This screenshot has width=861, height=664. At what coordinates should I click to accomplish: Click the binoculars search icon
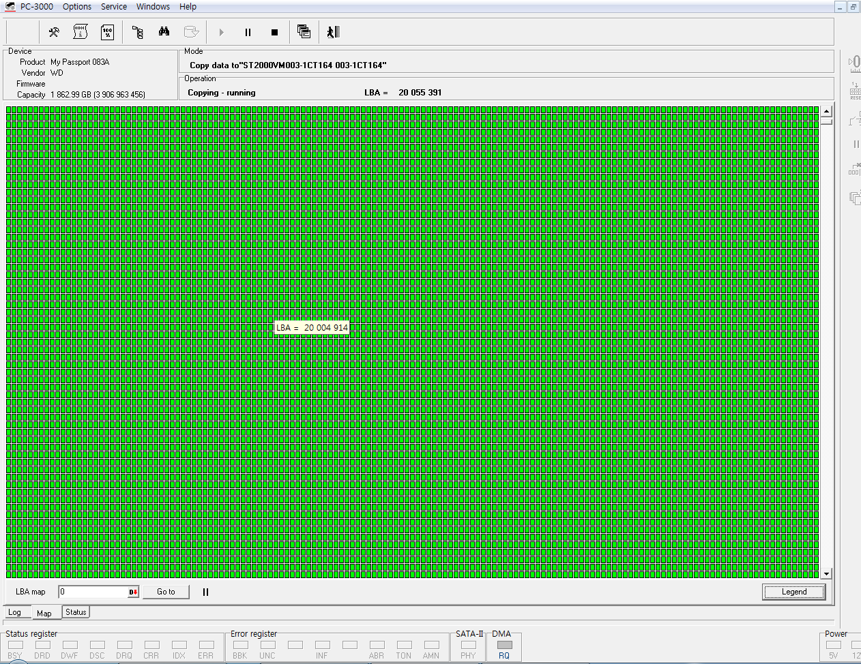[164, 32]
